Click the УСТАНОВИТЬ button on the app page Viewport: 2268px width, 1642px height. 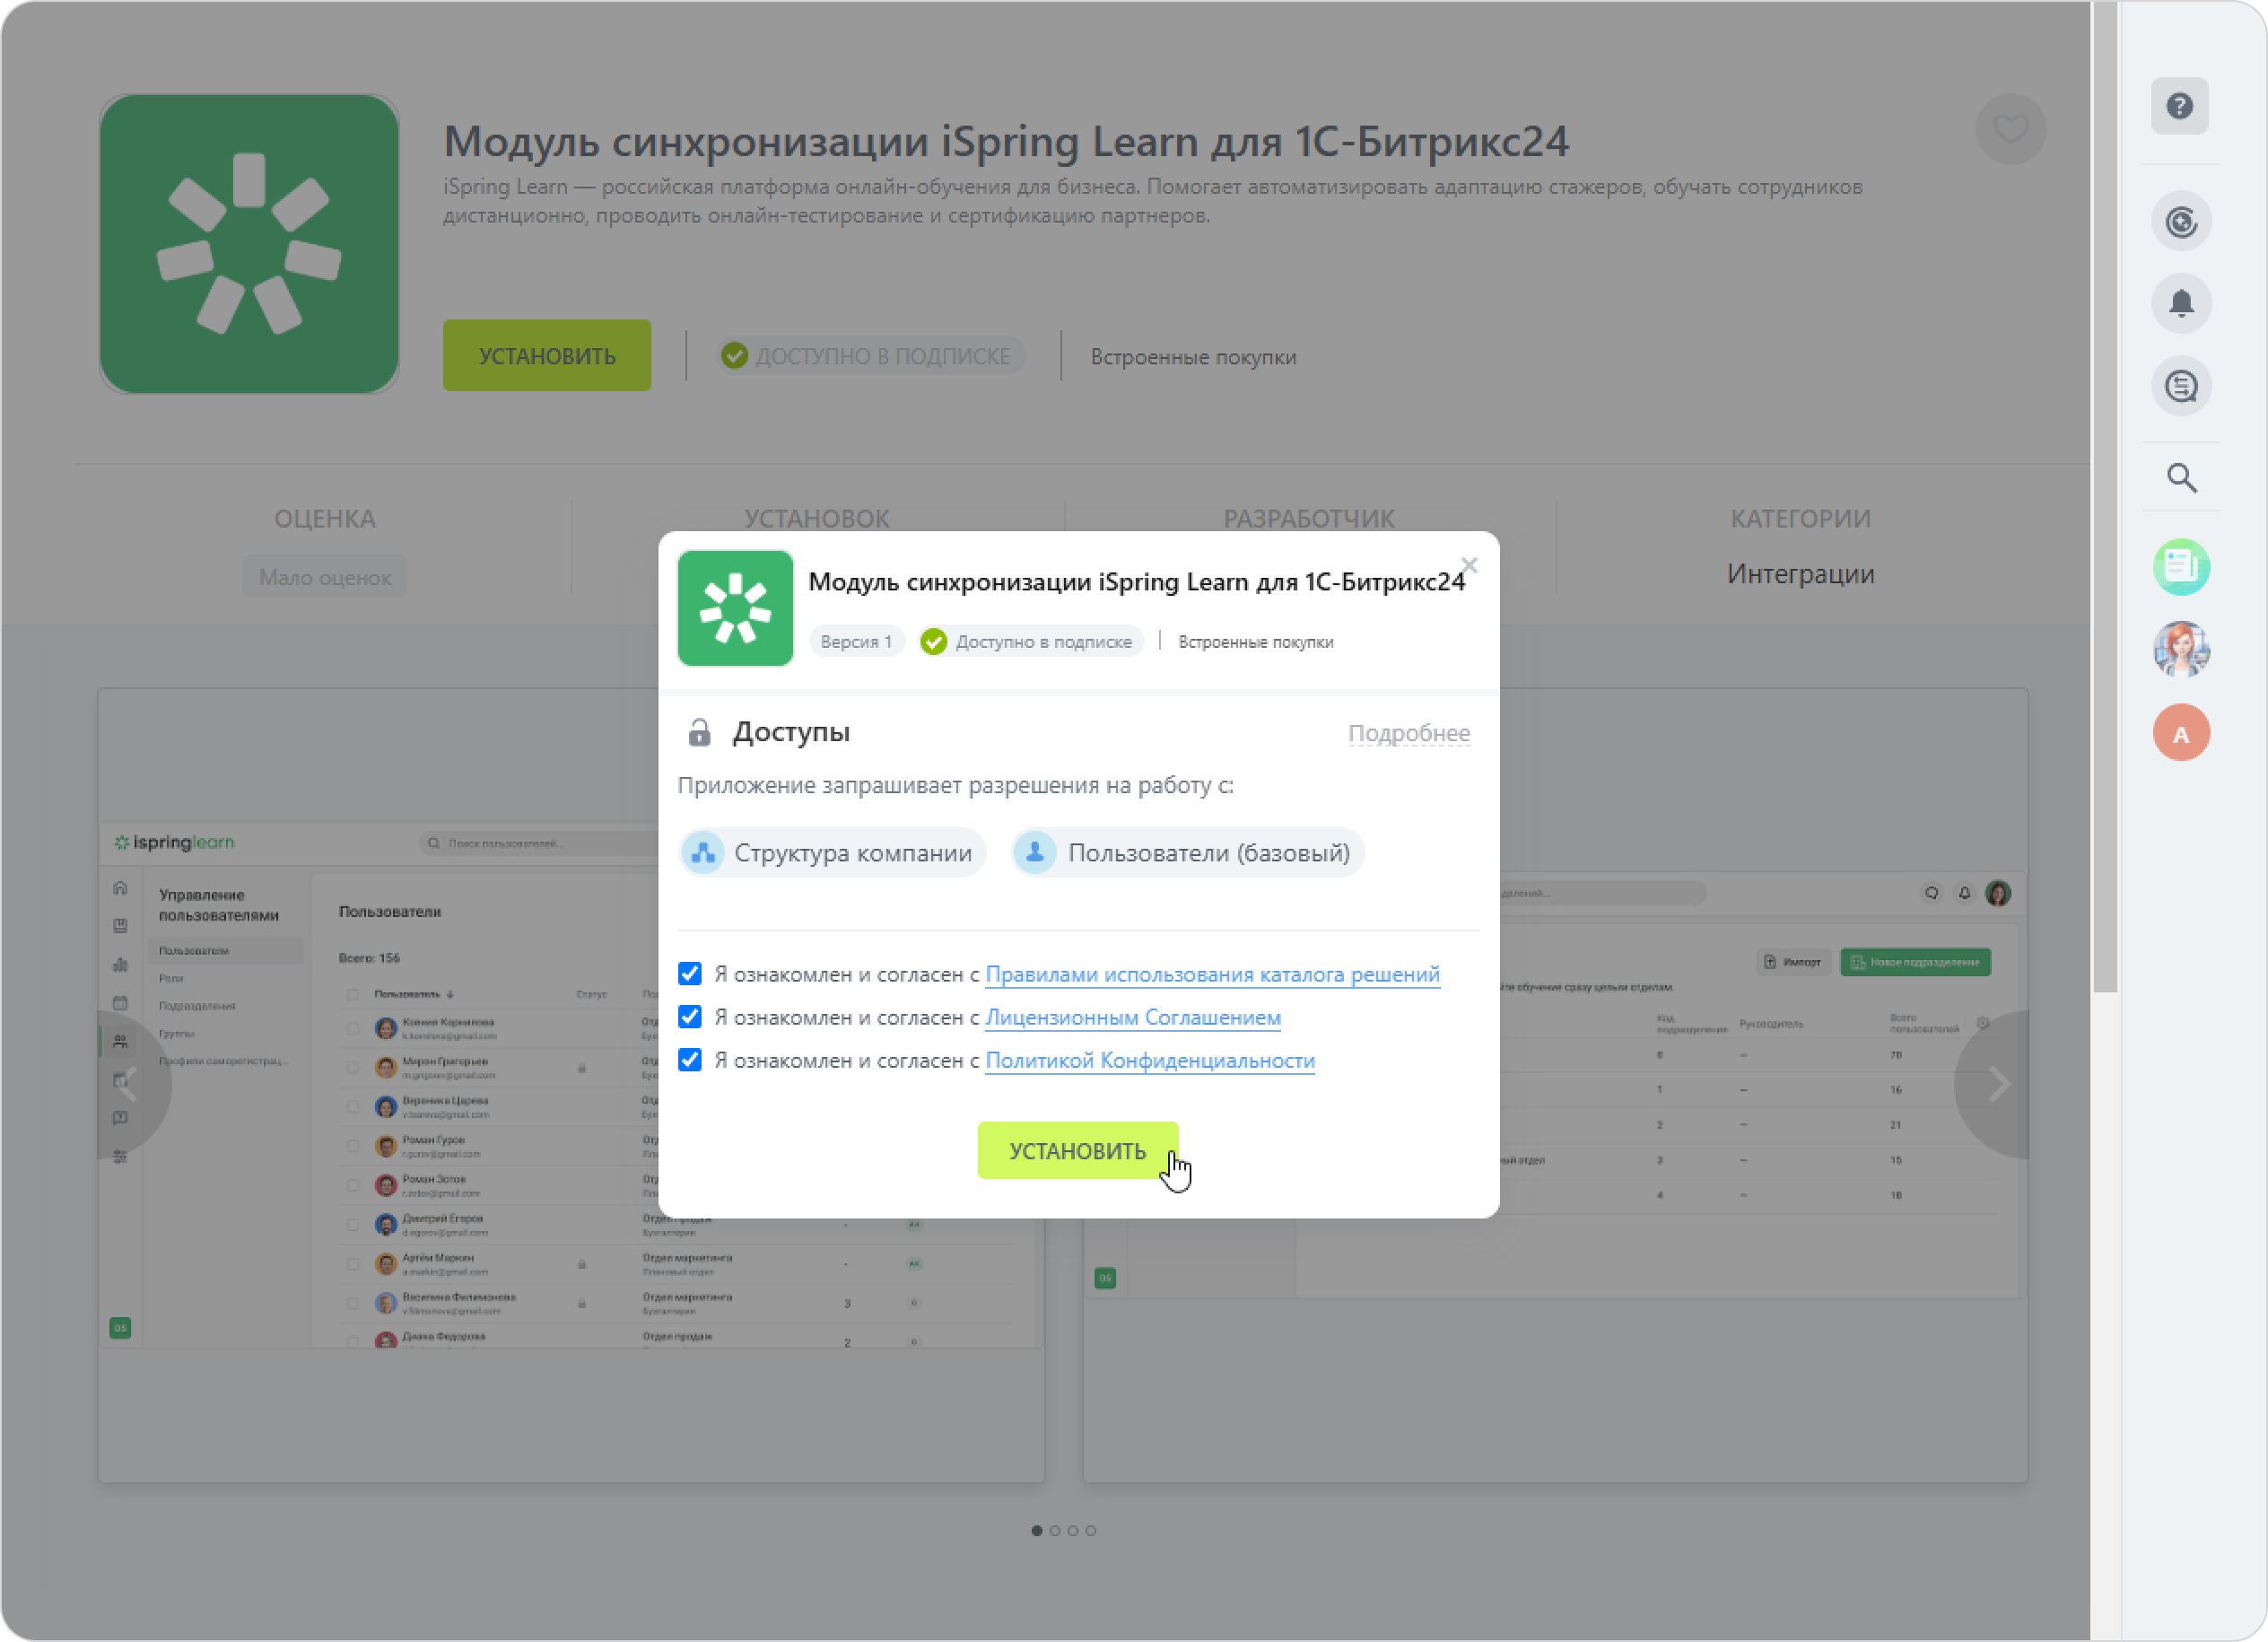coord(547,356)
